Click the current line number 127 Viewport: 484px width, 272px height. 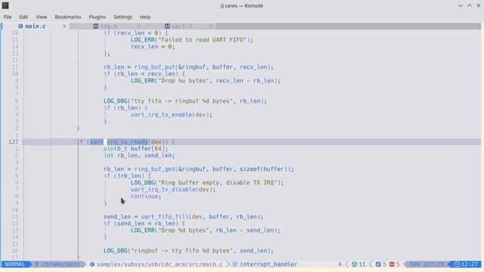(x=14, y=142)
